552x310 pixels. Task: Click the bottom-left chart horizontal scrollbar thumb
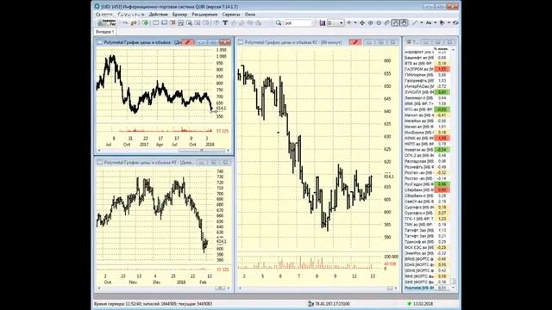(x=220, y=288)
